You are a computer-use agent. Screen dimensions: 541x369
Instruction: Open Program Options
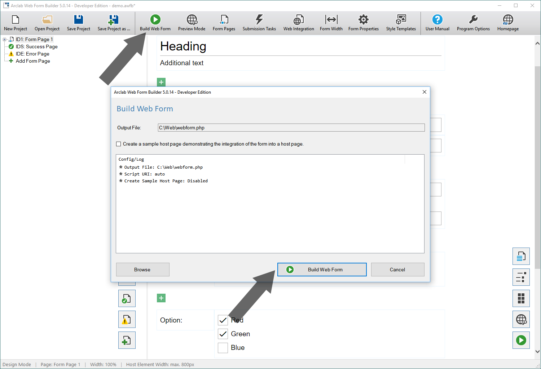(473, 23)
